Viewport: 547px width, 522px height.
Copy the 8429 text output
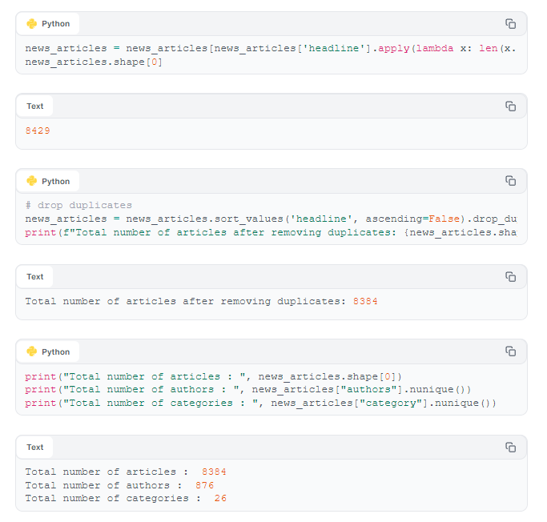tap(510, 106)
